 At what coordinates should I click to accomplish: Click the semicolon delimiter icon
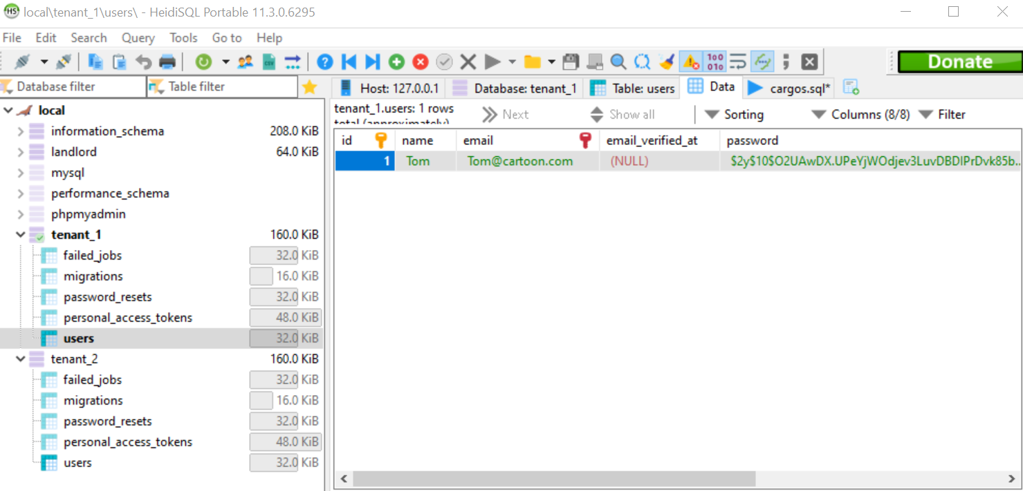[x=786, y=62]
